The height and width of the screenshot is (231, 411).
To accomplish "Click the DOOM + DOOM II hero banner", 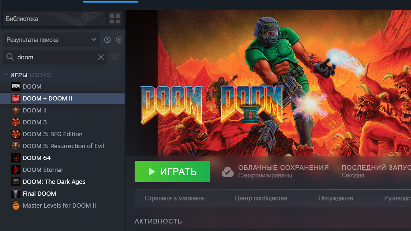I will (268, 83).
